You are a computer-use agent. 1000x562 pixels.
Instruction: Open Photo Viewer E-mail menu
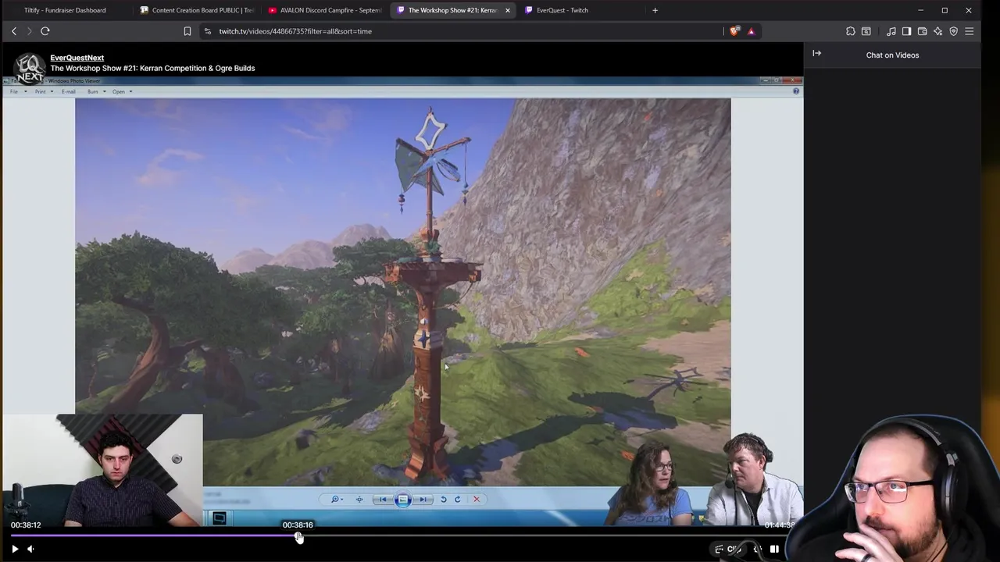click(69, 91)
